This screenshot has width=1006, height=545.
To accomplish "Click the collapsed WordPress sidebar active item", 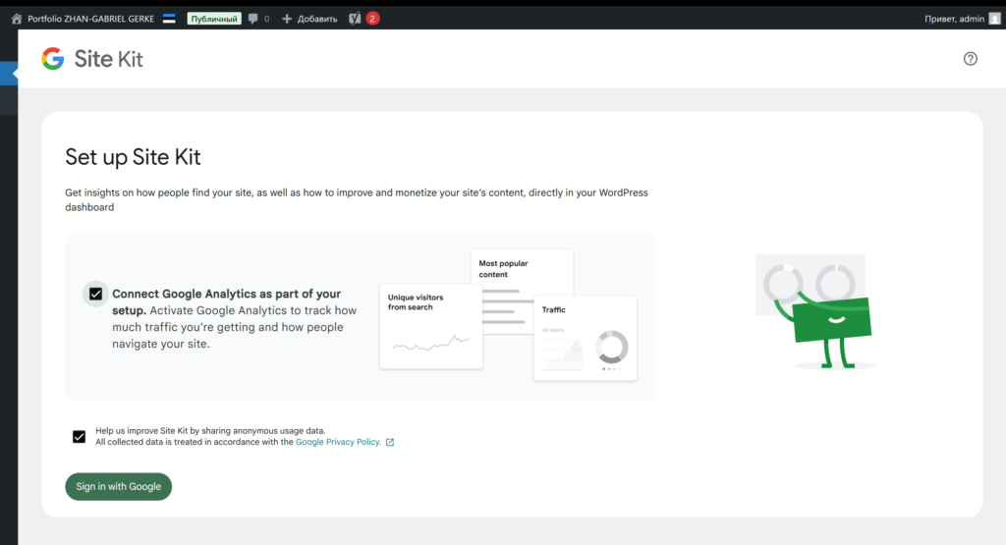I will tap(9, 73).
